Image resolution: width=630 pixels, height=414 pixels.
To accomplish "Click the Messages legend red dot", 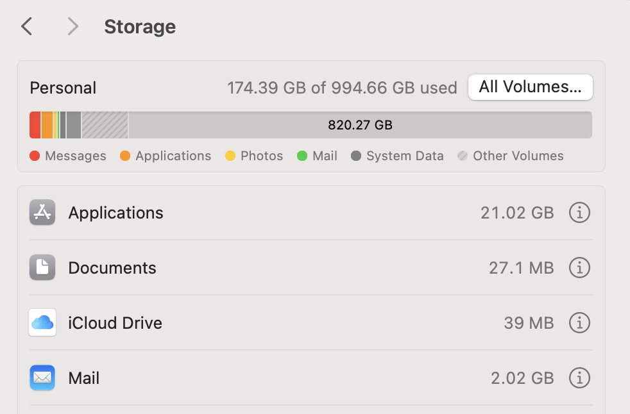I will [x=35, y=156].
